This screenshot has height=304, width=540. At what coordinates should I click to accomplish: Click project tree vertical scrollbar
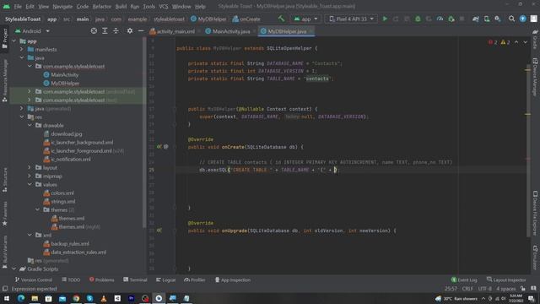(144, 133)
